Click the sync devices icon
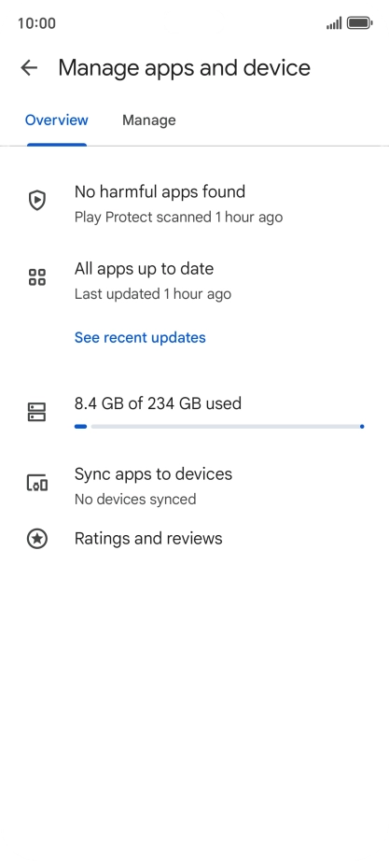The height and width of the screenshot is (861, 389). coord(36,483)
